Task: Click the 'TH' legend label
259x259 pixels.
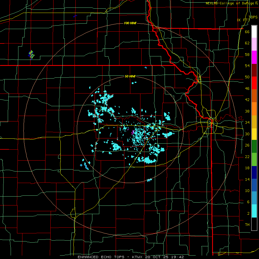Action: [x=247, y=225]
